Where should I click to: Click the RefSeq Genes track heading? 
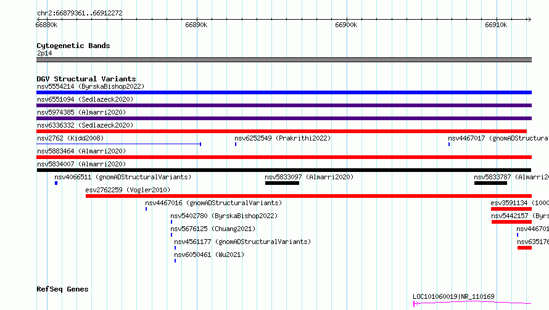[x=62, y=290]
